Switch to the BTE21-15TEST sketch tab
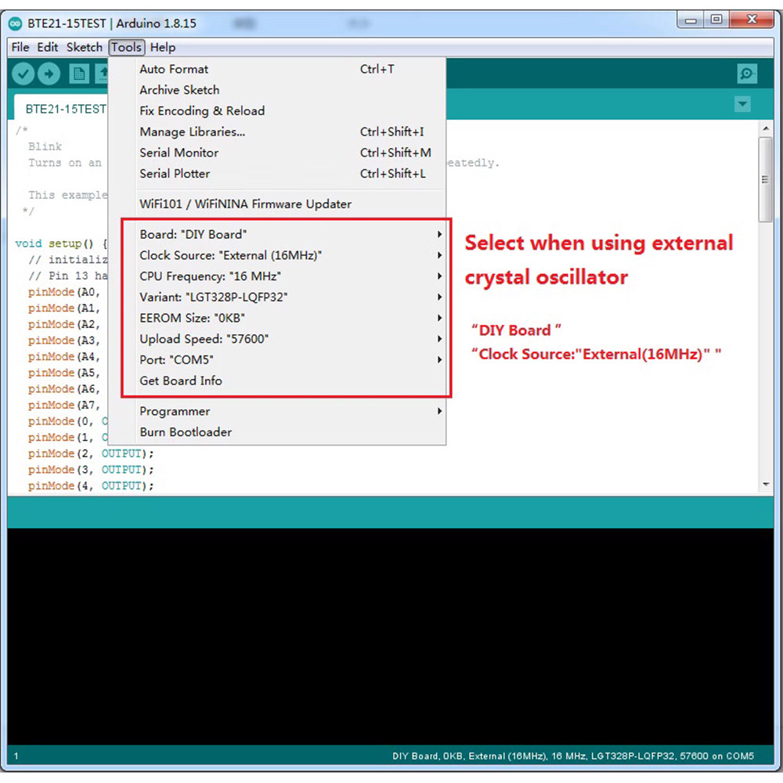783x783 pixels. [63, 108]
